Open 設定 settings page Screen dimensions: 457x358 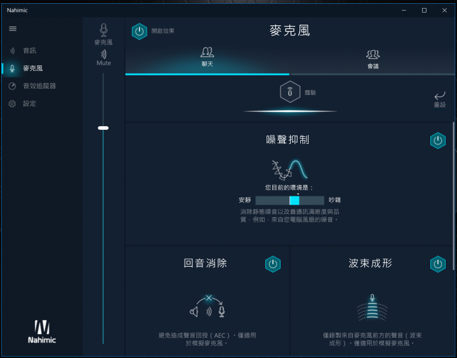pyautogui.click(x=29, y=104)
